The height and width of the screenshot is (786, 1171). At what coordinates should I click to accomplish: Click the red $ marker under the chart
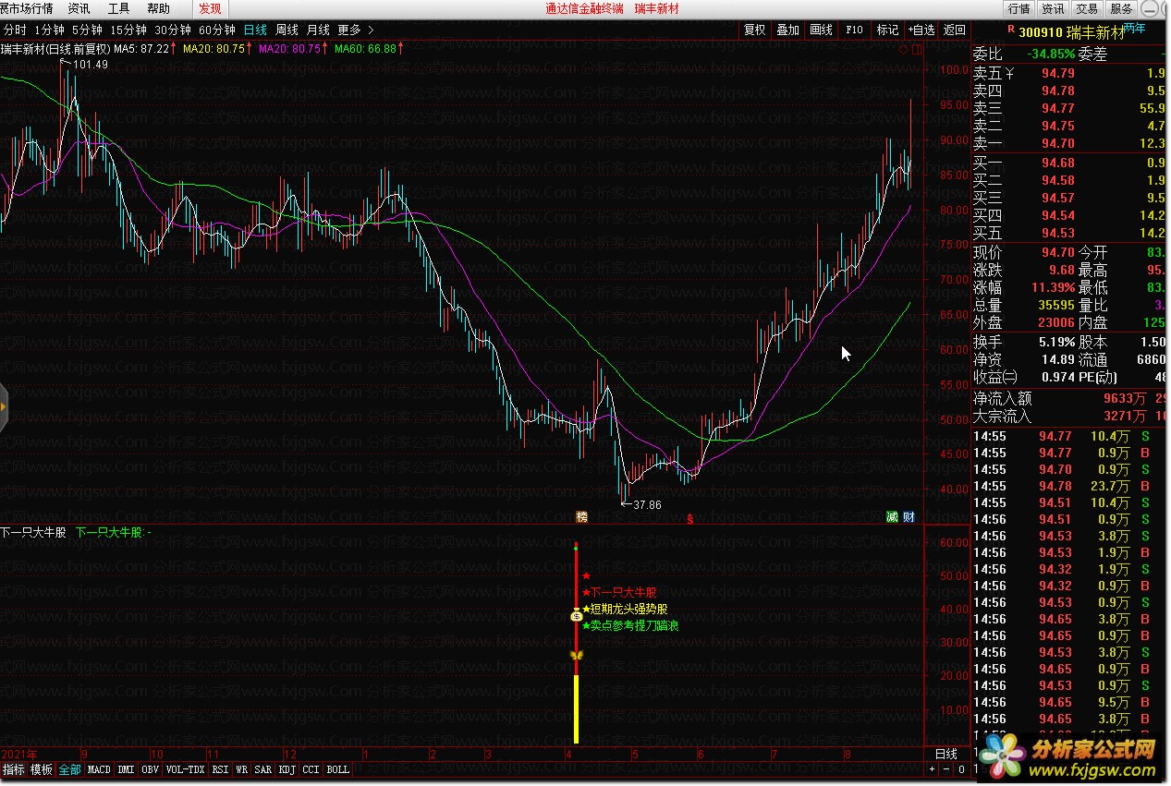tap(689, 518)
